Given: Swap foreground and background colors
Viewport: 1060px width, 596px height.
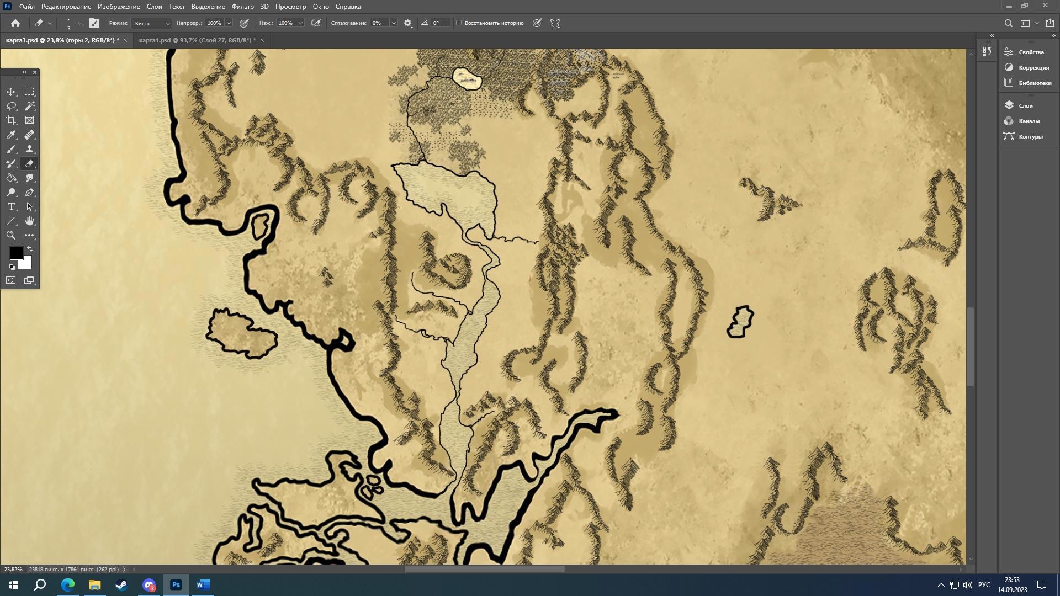Looking at the screenshot, I should coord(30,249).
